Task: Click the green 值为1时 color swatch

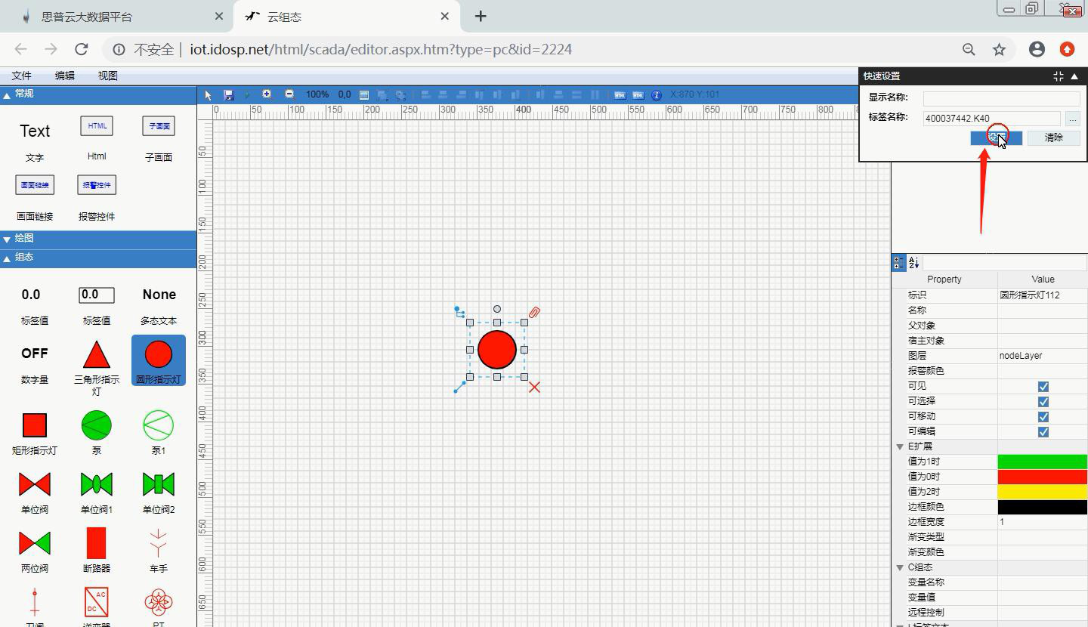Action: [1043, 462]
